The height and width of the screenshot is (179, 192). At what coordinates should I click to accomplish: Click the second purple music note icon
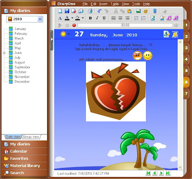click(176, 18)
